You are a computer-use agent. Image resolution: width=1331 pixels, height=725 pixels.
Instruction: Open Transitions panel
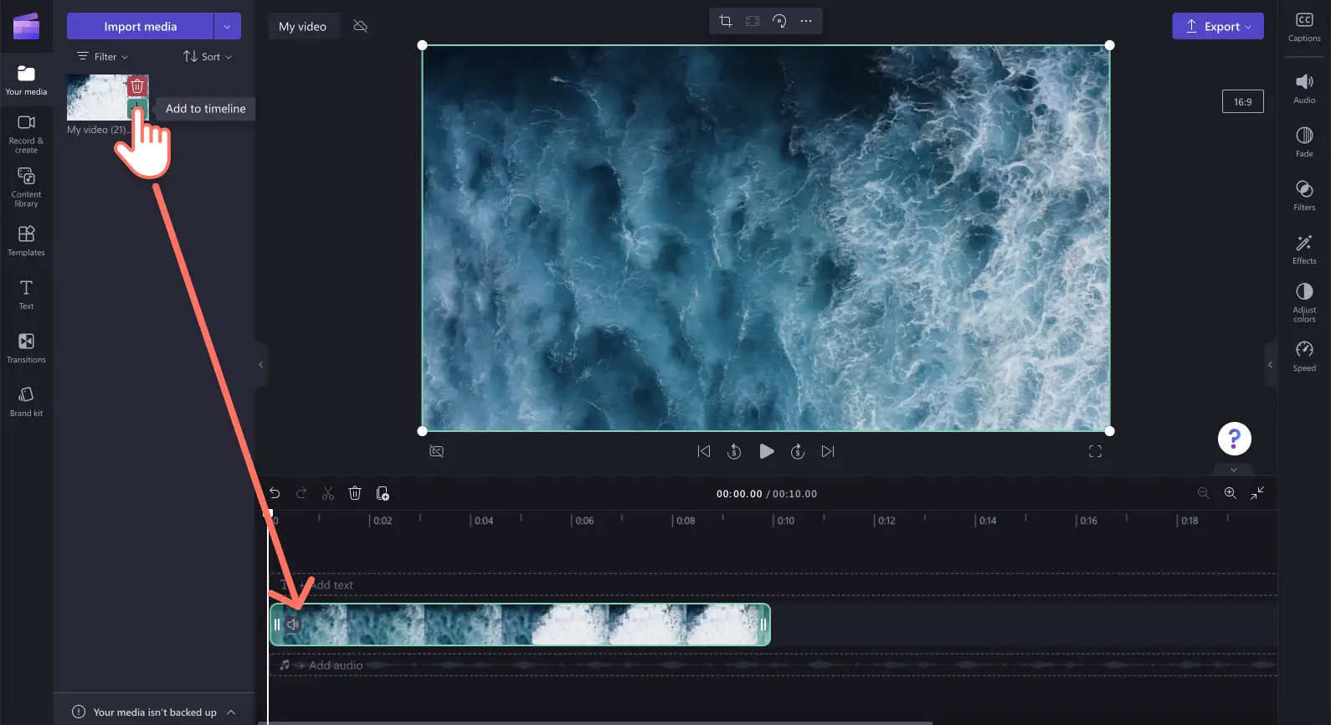pos(26,347)
